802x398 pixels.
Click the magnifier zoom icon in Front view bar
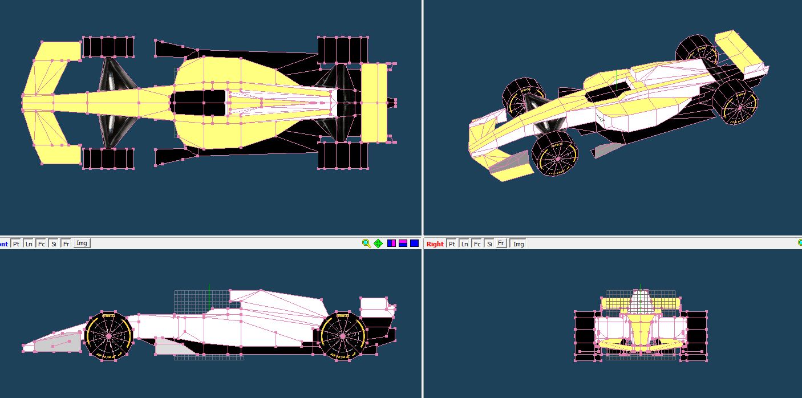(366, 243)
